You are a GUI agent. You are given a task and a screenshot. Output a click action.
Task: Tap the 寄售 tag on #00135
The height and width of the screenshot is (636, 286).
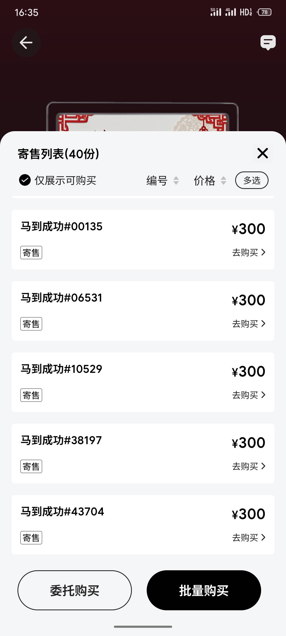click(31, 253)
